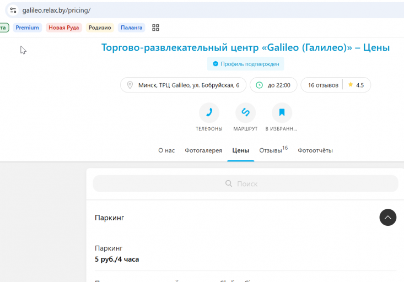Open the Новая Руда bookmark
Viewport: 404px width, 282px height.
(x=63, y=28)
